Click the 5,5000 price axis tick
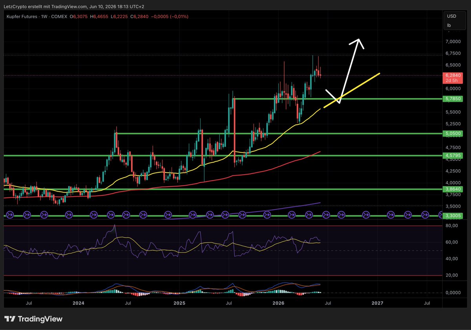 [453, 112]
